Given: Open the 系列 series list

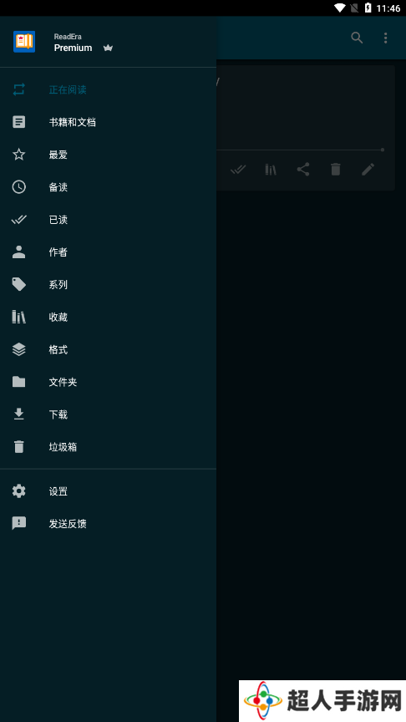Looking at the screenshot, I should (x=108, y=285).
